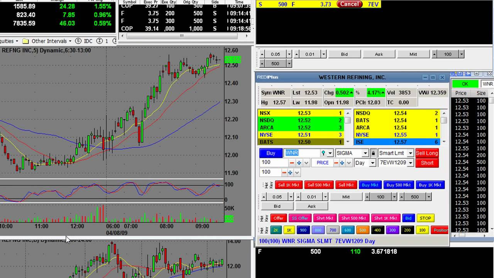Click the horizontal scrollbar under executions table
Viewport: 494px width, 278px height.
181,36
